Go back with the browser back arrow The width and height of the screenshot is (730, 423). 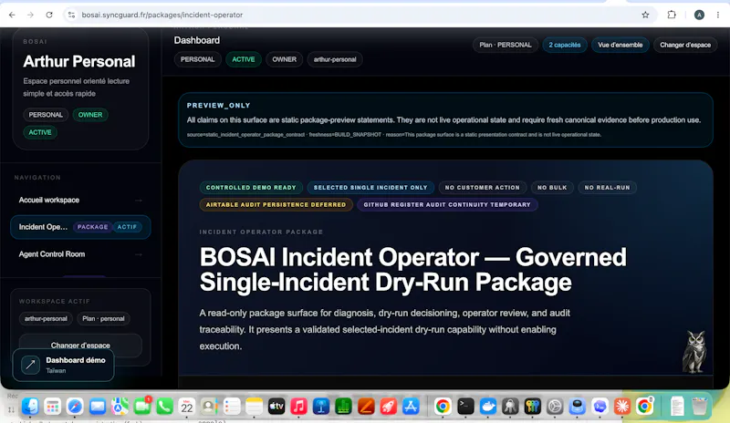point(12,15)
